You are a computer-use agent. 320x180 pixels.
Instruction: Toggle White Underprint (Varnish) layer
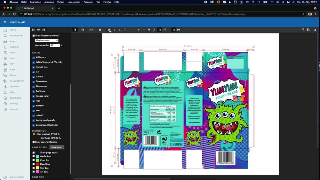pos(33,62)
